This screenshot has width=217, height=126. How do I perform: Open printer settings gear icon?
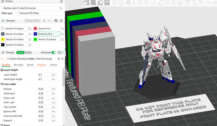[61, 1]
